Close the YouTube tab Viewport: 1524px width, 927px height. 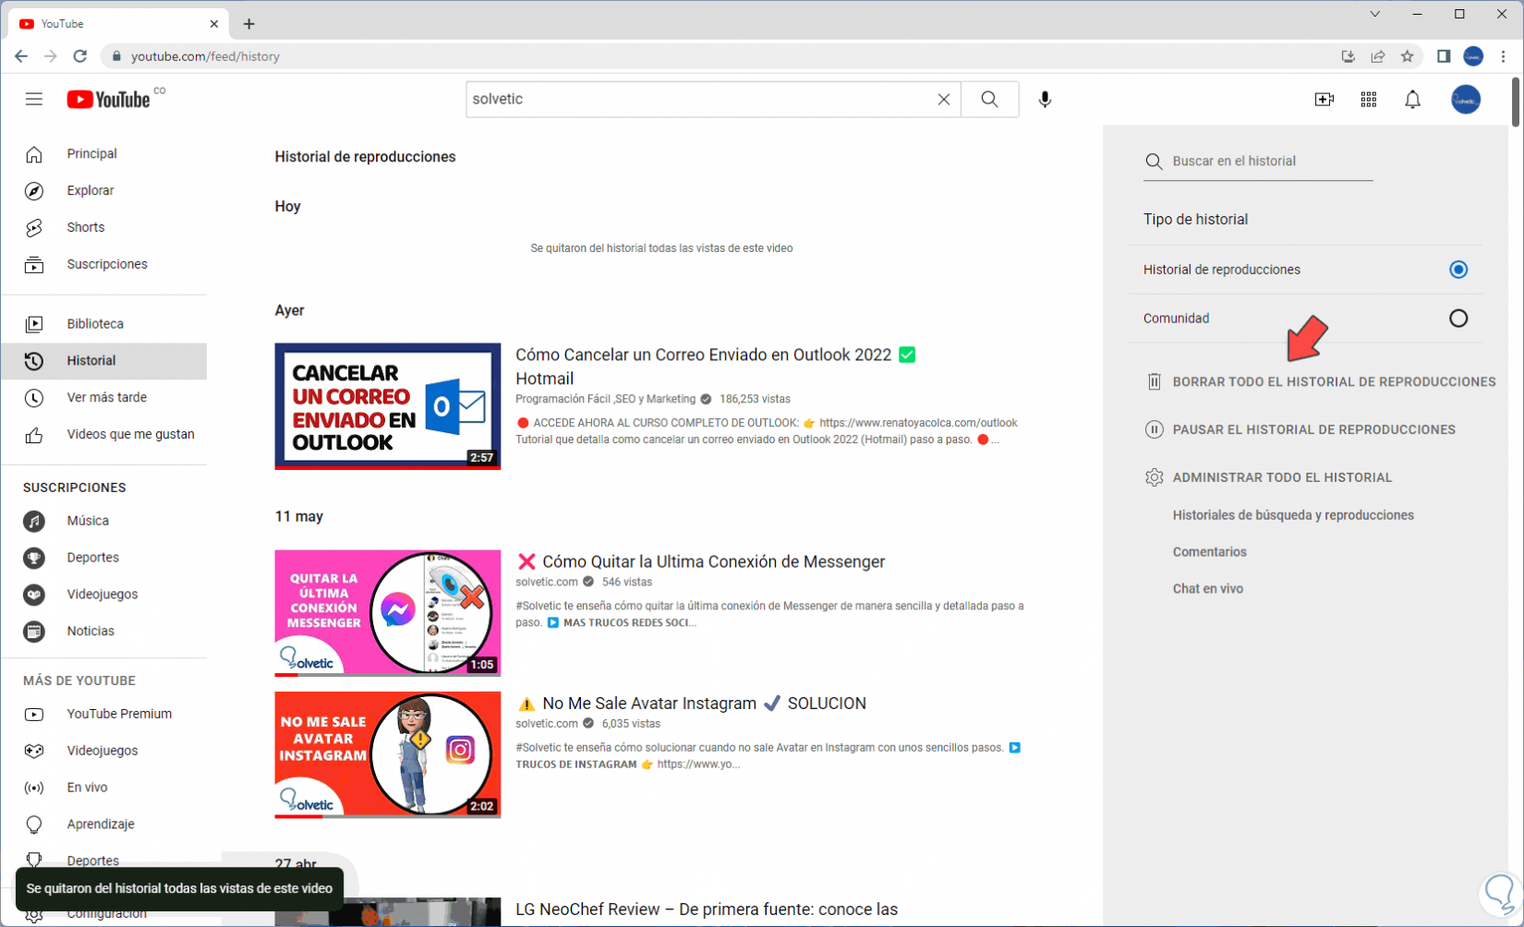click(213, 24)
